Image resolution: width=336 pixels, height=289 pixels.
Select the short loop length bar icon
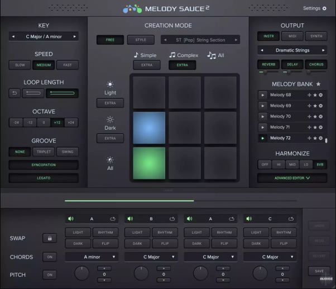click(x=33, y=93)
